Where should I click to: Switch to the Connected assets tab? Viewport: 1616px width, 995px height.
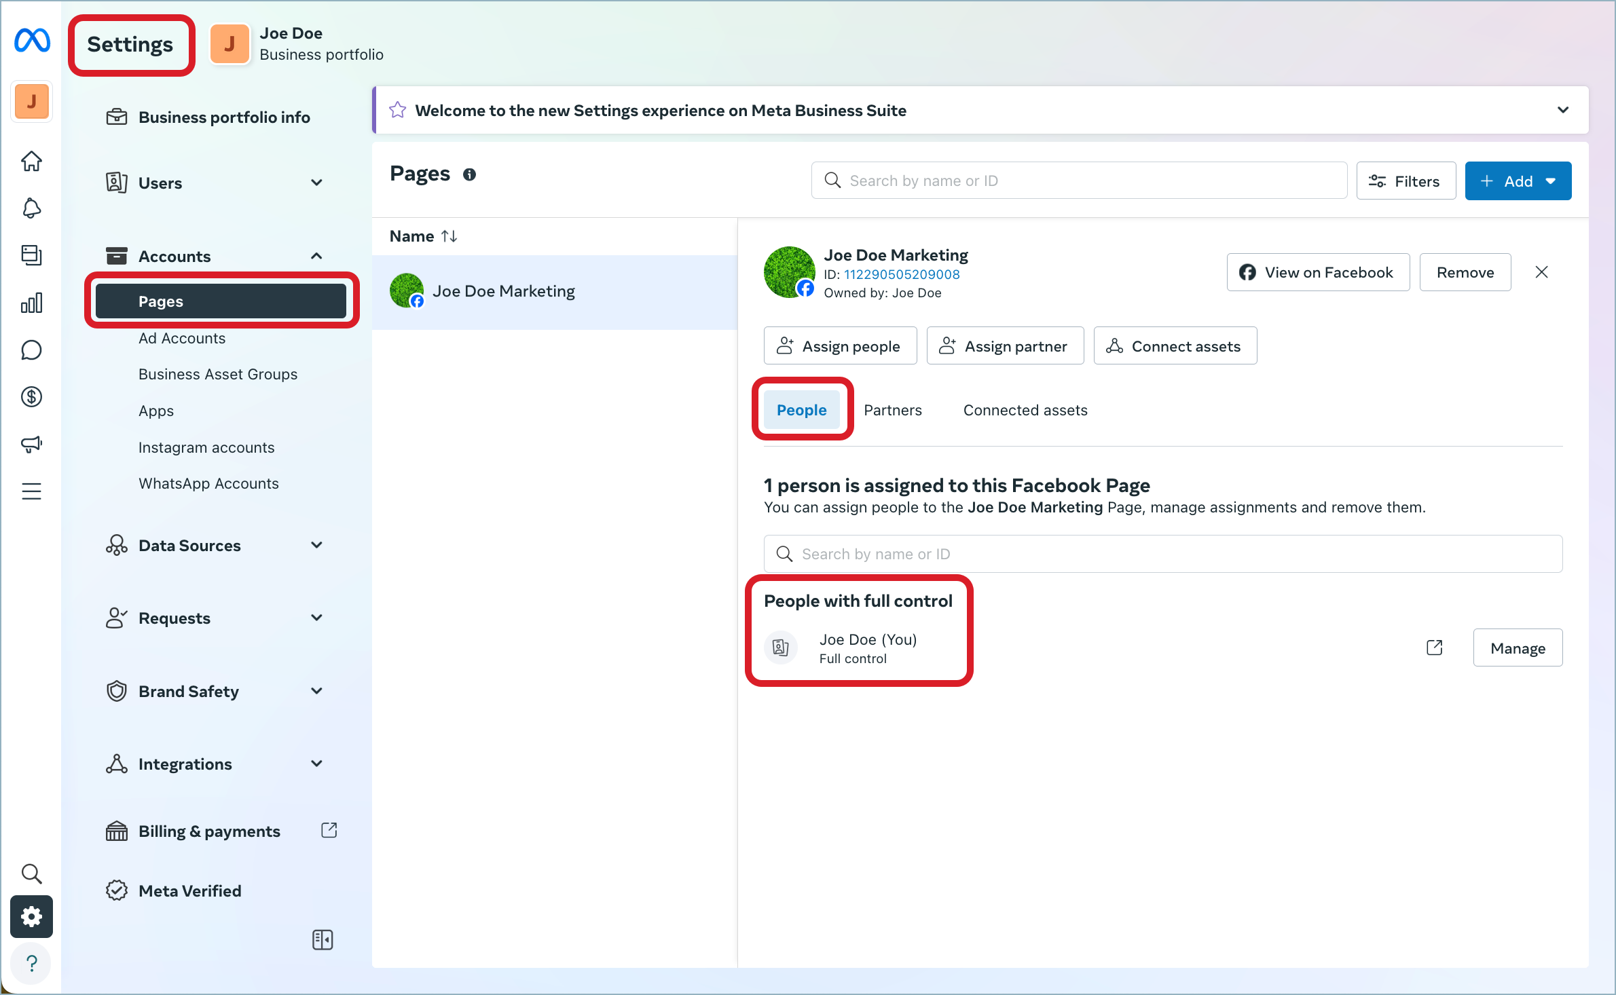coord(1025,409)
